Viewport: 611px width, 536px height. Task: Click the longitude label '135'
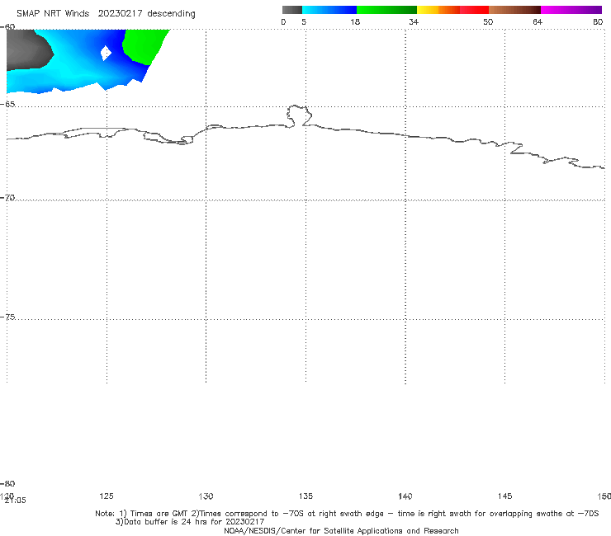point(305,496)
